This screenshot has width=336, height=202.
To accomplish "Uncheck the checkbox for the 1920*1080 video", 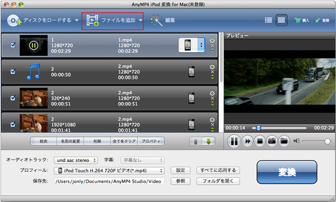I will [13, 124].
